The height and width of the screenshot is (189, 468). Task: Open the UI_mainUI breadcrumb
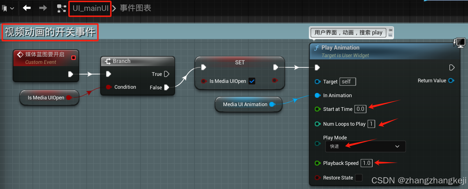coord(90,8)
